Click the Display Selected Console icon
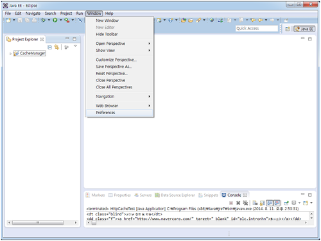 pos(294,203)
